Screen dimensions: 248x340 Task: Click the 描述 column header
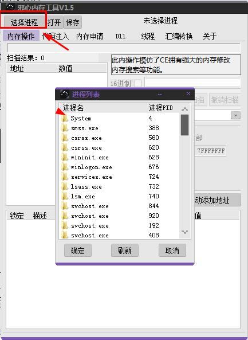pos(40,216)
